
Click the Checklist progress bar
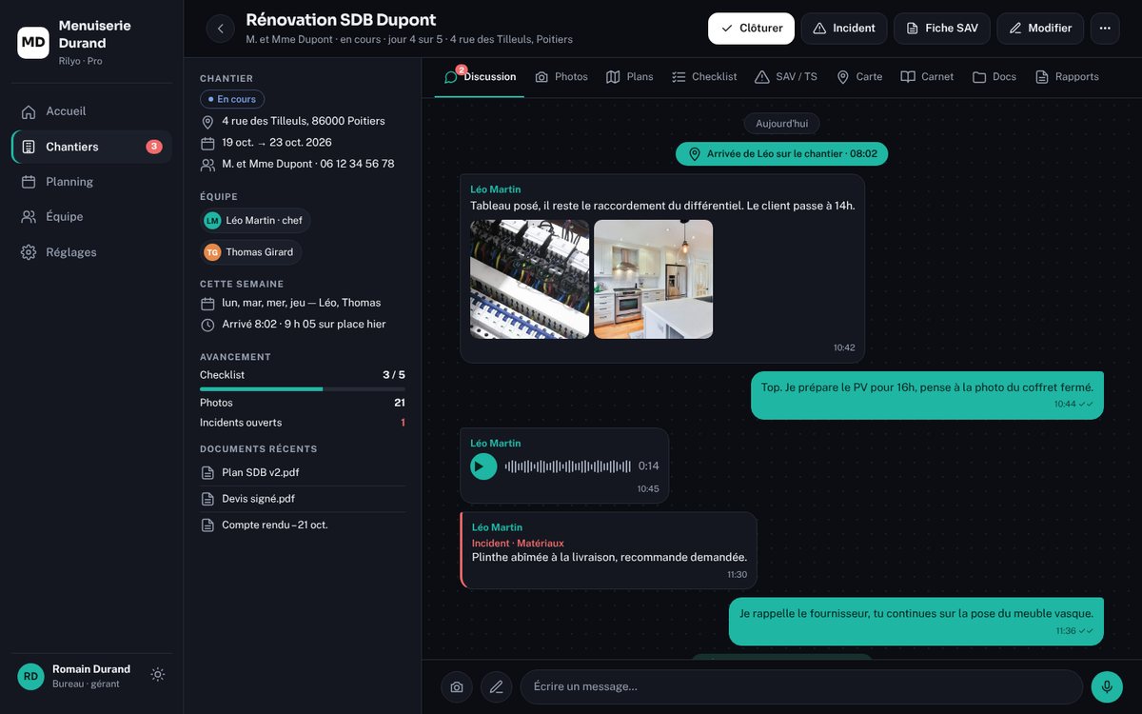click(303, 389)
